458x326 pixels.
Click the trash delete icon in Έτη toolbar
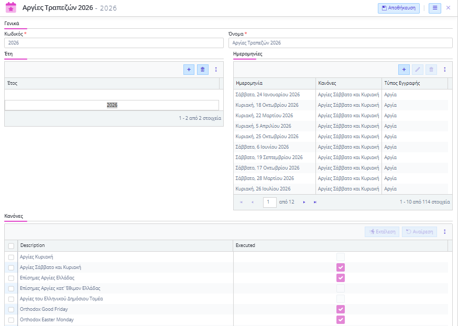pos(203,70)
